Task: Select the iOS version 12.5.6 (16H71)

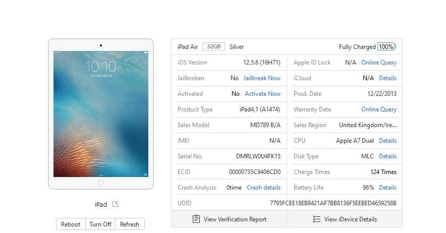Action: click(x=262, y=63)
